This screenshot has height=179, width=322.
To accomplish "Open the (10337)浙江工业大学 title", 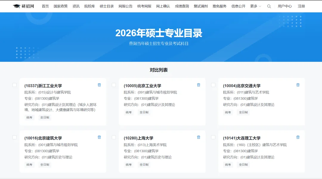I will [x=43, y=86].
